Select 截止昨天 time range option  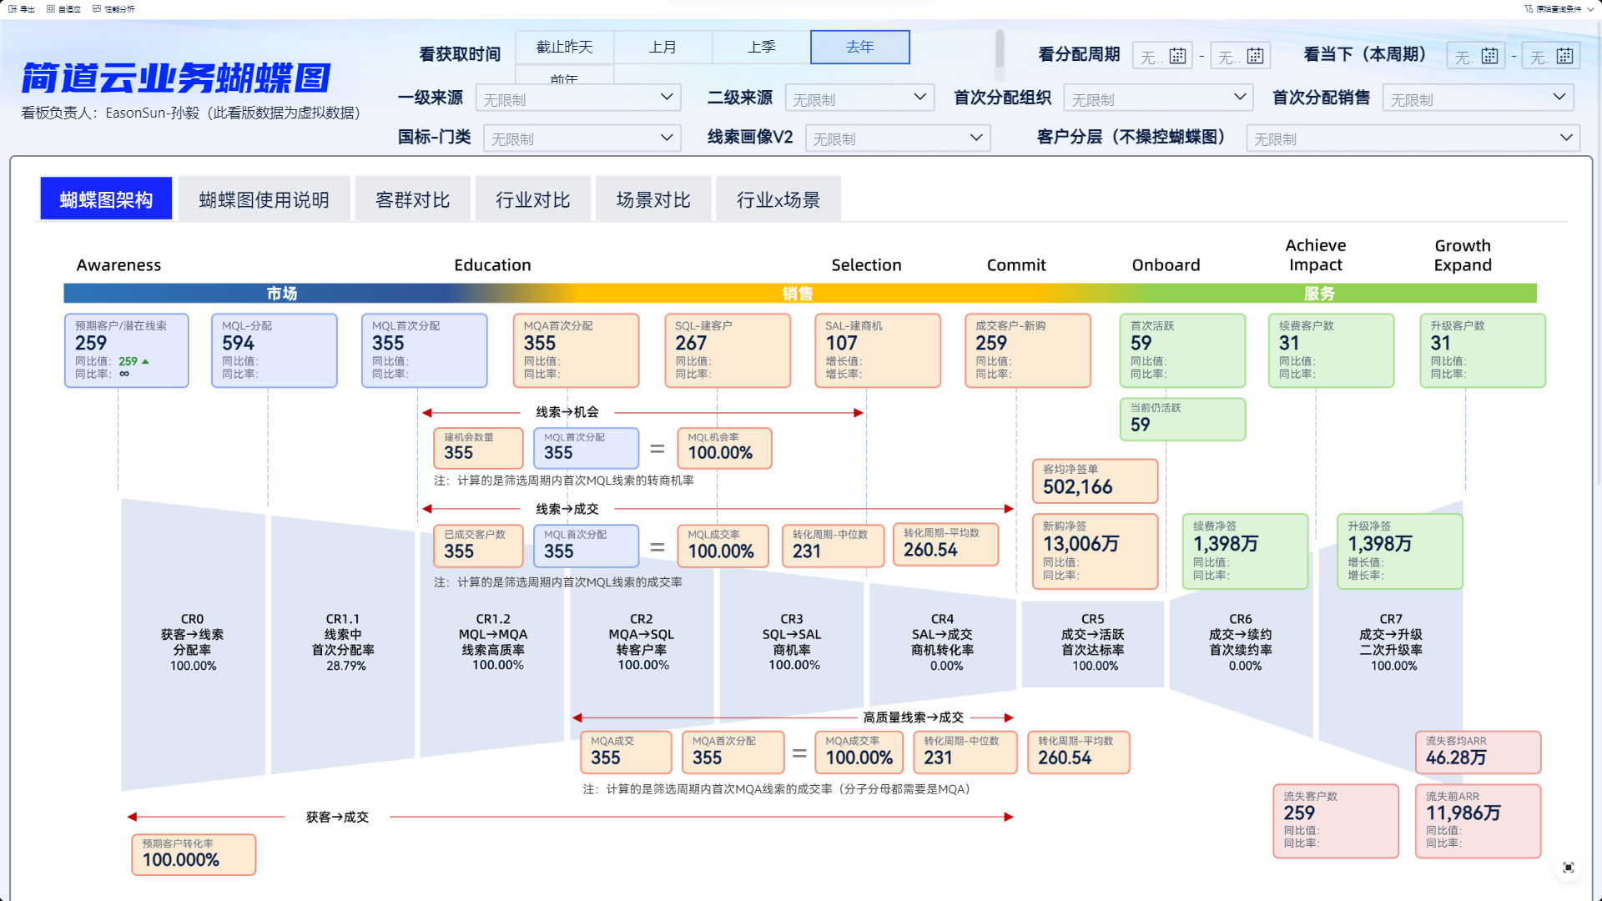(564, 48)
